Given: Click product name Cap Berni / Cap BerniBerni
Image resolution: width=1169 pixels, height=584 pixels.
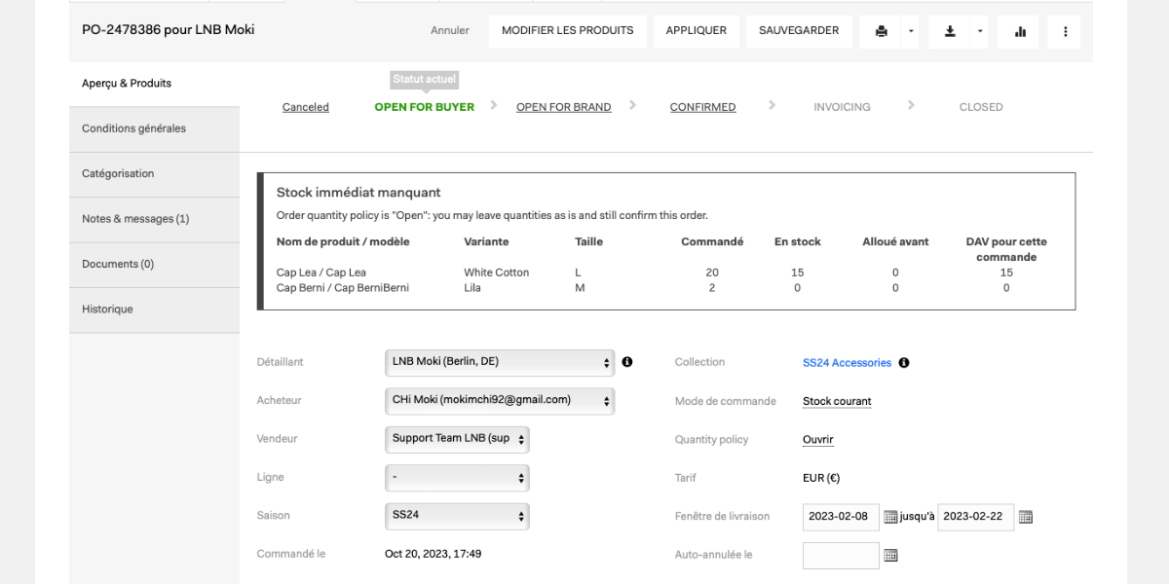Looking at the screenshot, I should 343,288.
